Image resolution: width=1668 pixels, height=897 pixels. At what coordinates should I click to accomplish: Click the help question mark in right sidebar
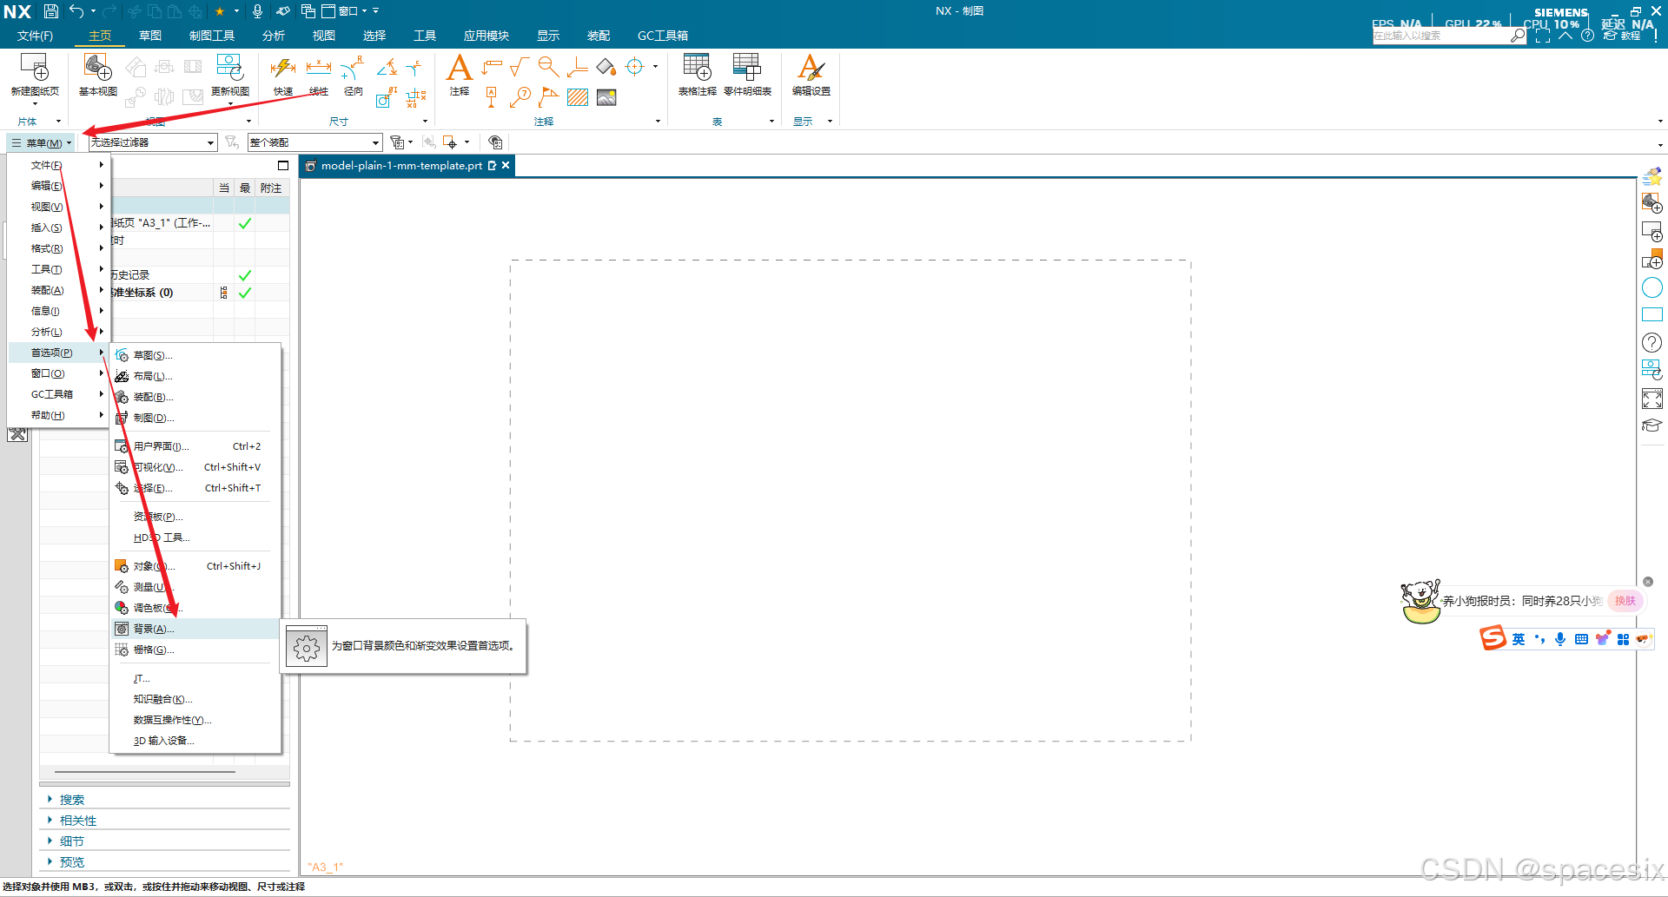coord(1651,343)
